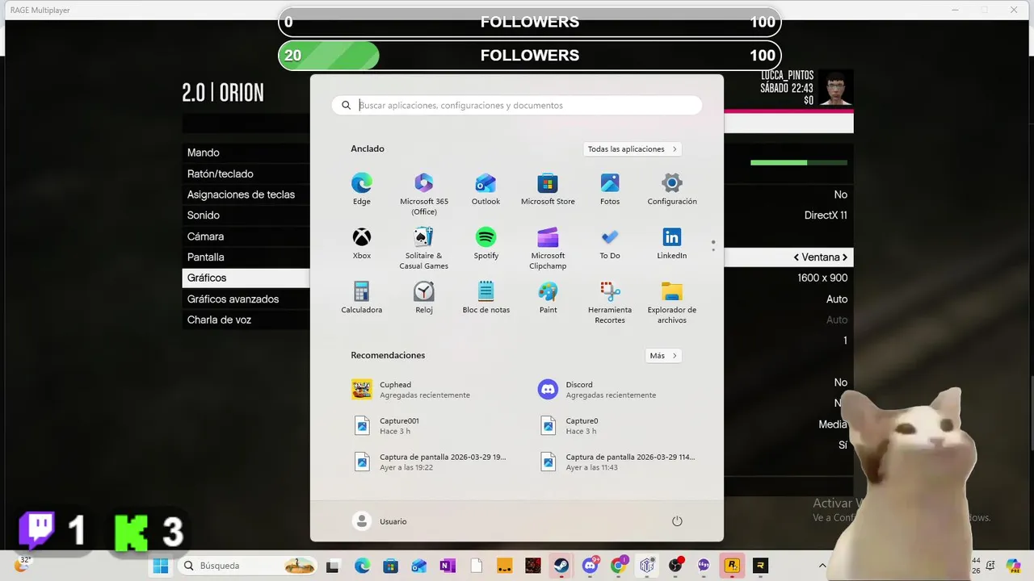Select Charla de voz category

[246, 320]
